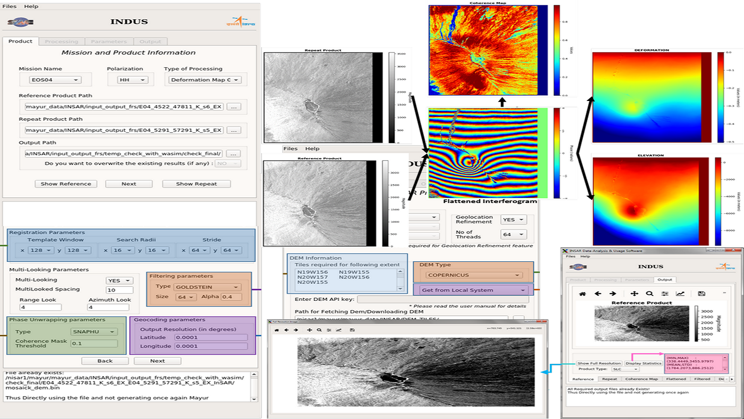This screenshot has height=419, width=744.
Task: Click browse button for Output Path
Action: (234, 154)
